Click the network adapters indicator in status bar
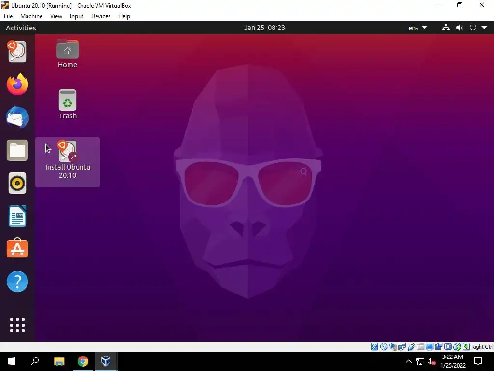 tap(402, 347)
